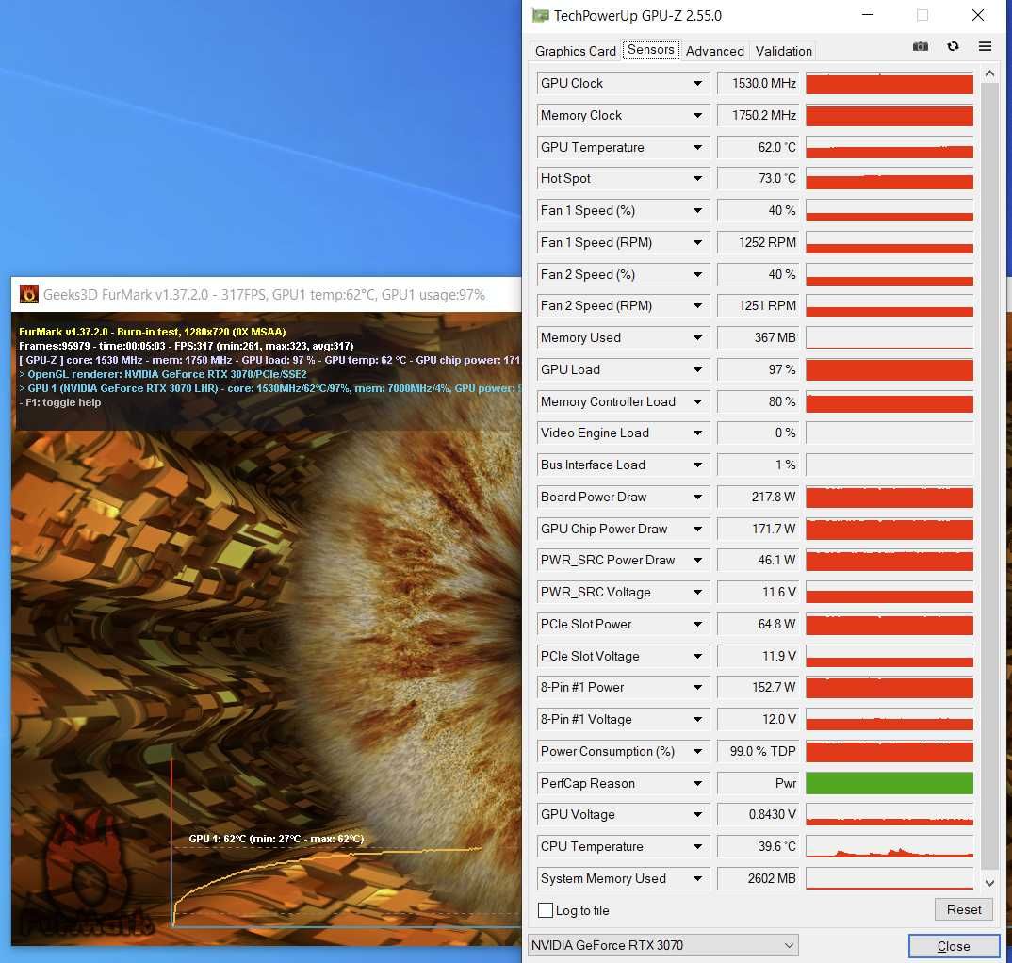Open the System Memory Used dropdown
The image size is (1012, 963).
(697, 878)
